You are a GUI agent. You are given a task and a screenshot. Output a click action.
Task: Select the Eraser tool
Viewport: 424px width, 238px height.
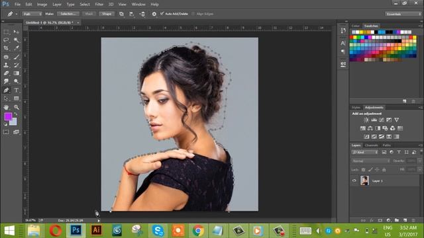[x=6, y=73]
